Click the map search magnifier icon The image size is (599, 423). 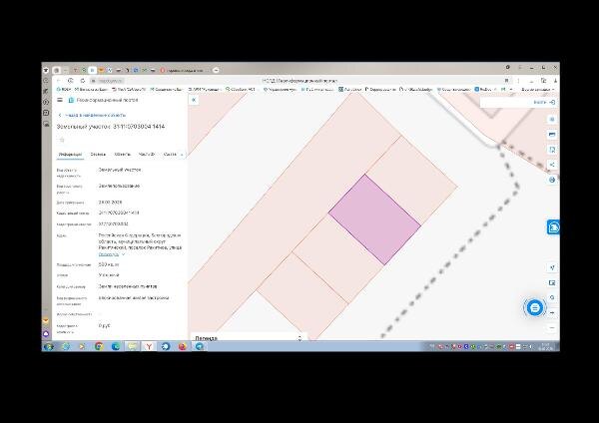click(x=552, y=297)
